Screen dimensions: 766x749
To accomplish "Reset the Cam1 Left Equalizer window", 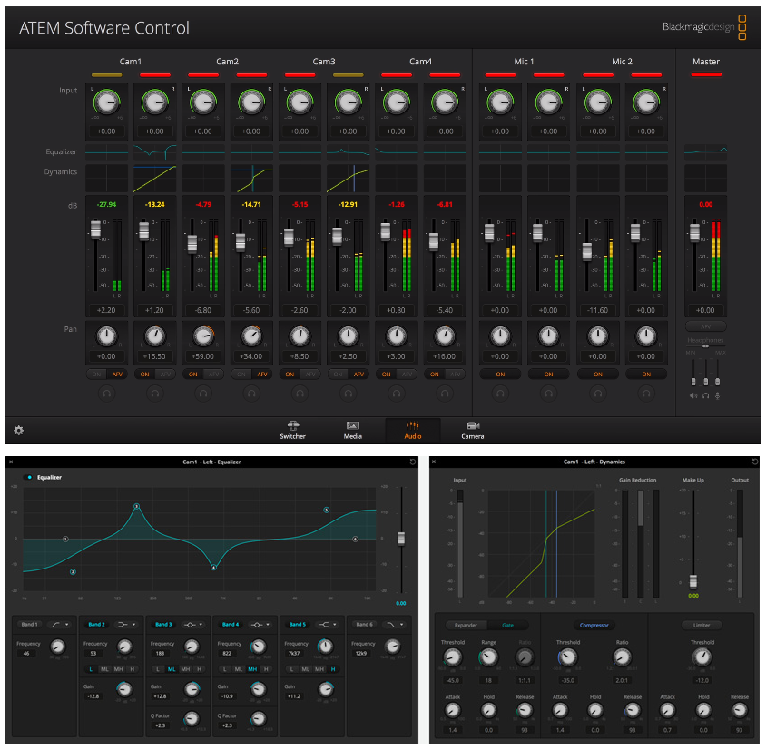I will (413, 462).
